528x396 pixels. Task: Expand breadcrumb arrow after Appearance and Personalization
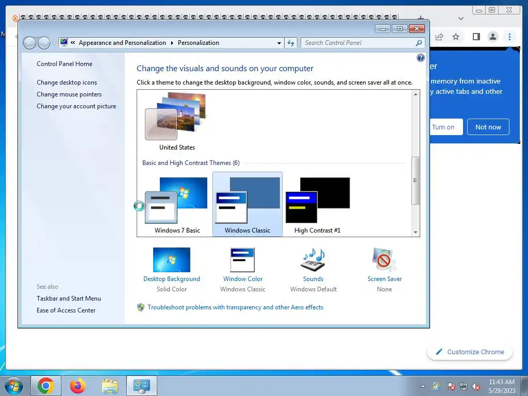pyautogui.click(x=172, y=43)
